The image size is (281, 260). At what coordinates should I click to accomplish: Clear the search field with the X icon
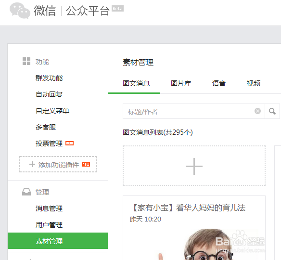[257, 111]
